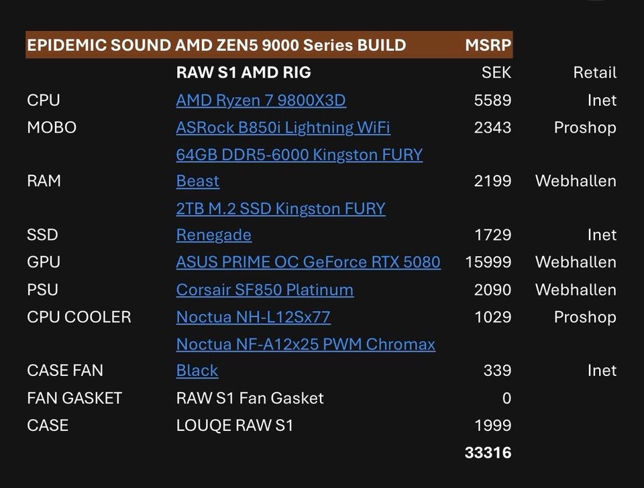Click the Retail column header cell
Image resolution: width=644 pixels, height=488 pixels.
(594, 72)
